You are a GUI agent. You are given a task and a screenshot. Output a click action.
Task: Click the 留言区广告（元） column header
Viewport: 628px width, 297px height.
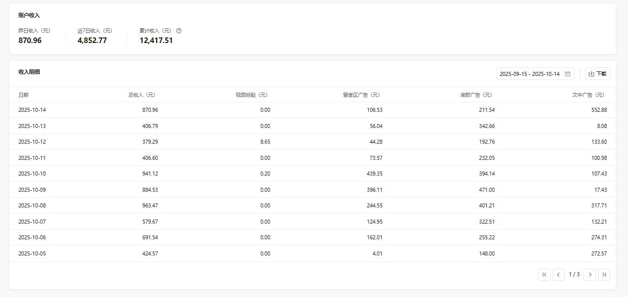pyautogui.click(x=361, y=95)
